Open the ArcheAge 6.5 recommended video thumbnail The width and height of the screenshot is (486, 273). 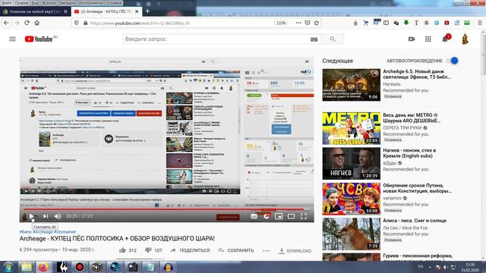point(351,85)
